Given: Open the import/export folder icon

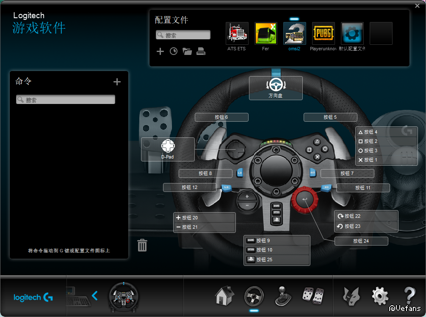Looking at the screenshot, I should point(187,51).
